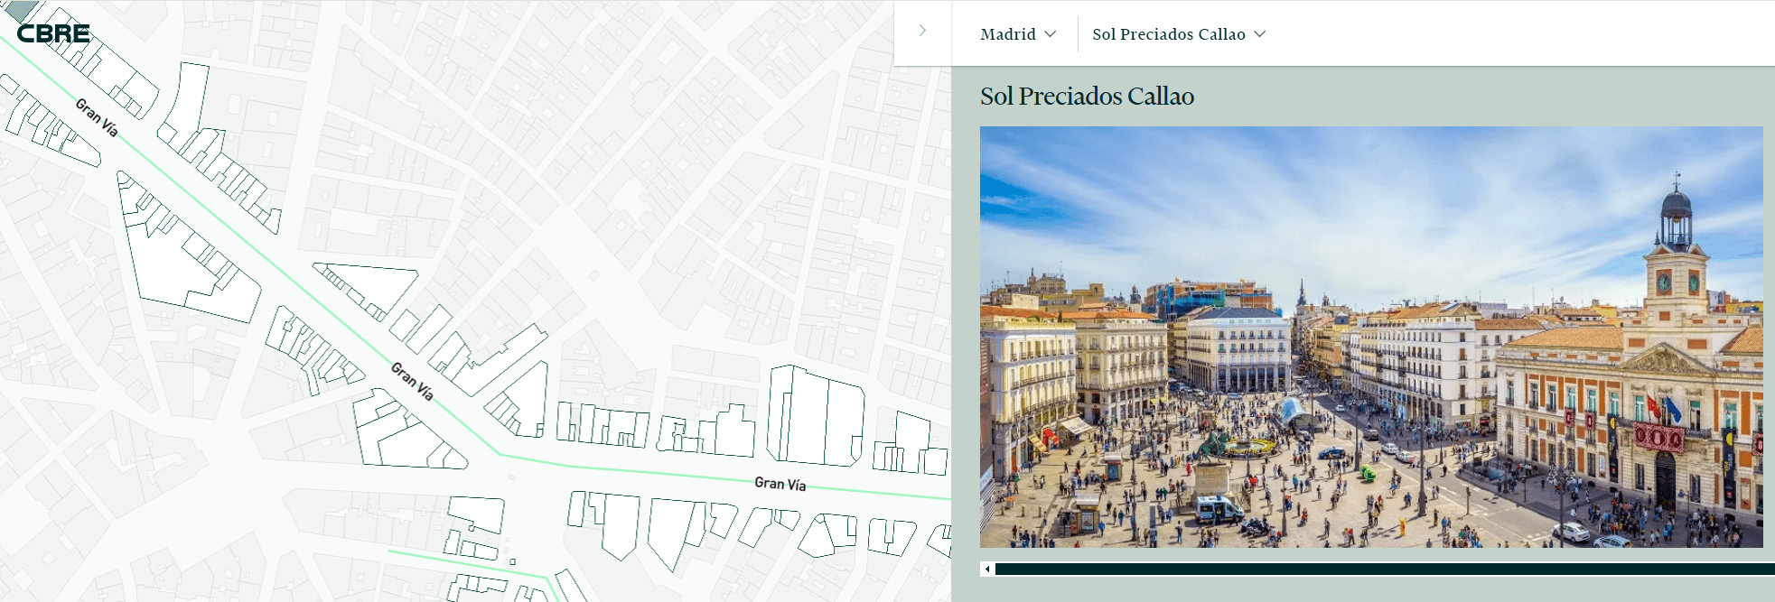Click the Sol Preciados Callao heading above photo
This screenshot has width=1775, height=602.
pos(1087,96)
